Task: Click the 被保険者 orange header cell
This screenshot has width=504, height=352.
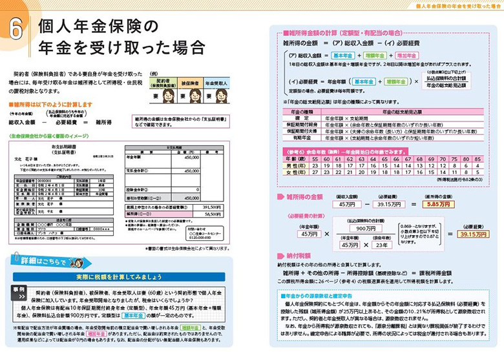Action: click(x=190, y=83)
